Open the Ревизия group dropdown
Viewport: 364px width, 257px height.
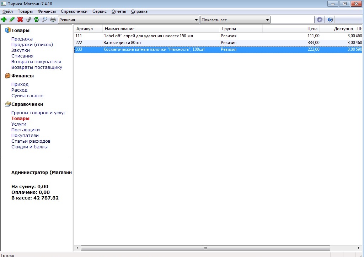click(x=129, y=20)
